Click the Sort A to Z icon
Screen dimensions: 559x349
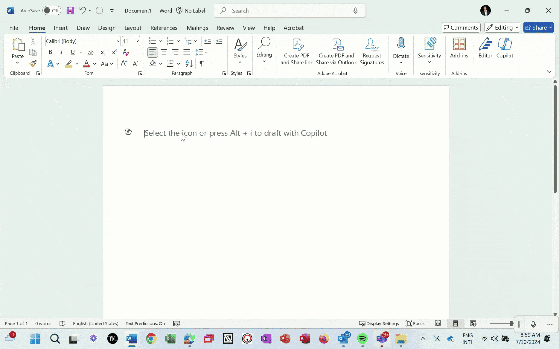click(189, 64)
